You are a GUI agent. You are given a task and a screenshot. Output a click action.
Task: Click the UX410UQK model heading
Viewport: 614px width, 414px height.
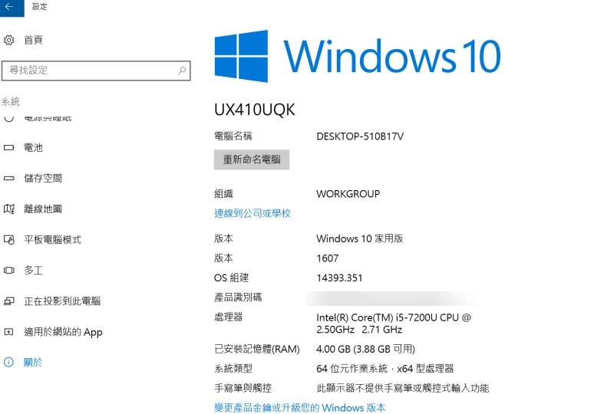click(x=255, y=110)
